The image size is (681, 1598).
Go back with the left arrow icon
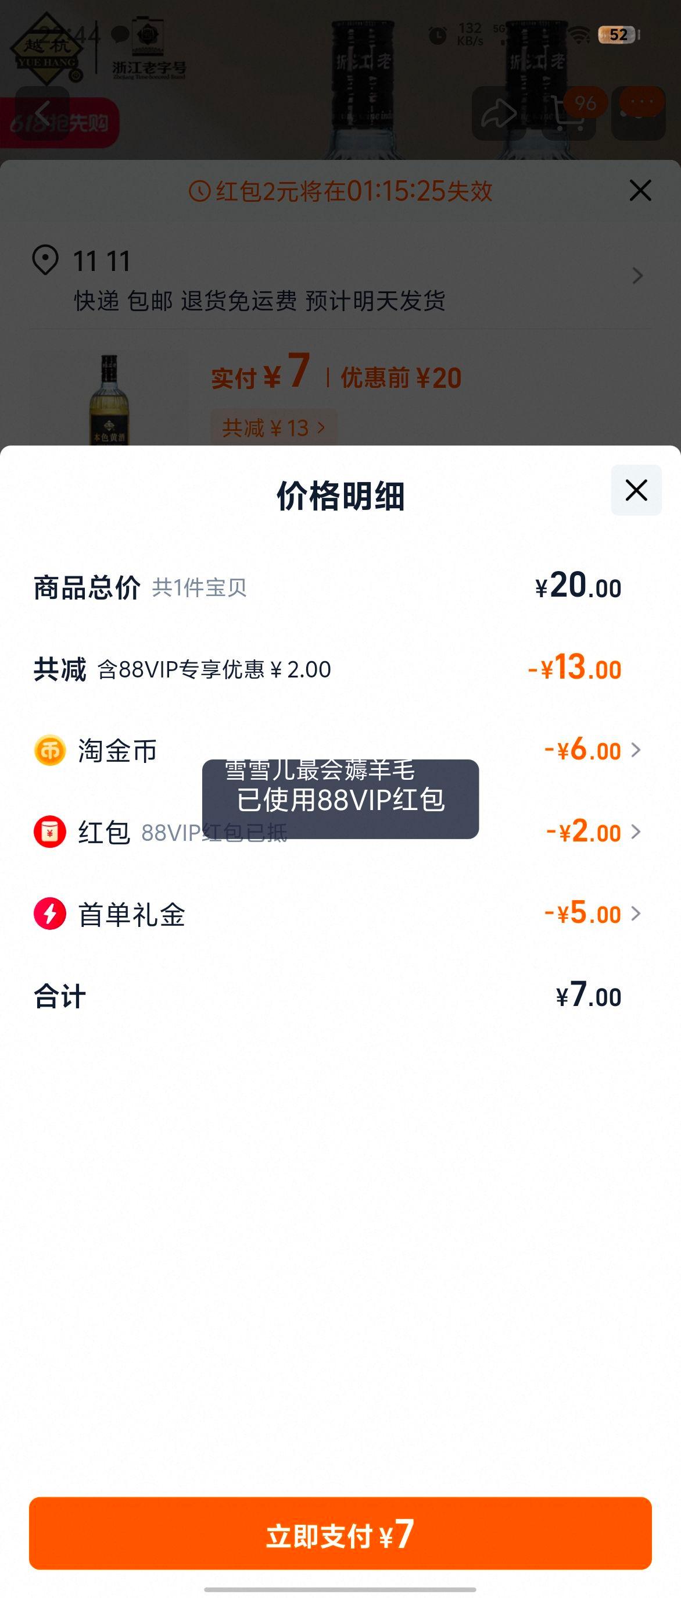click(x=42, y=113)
